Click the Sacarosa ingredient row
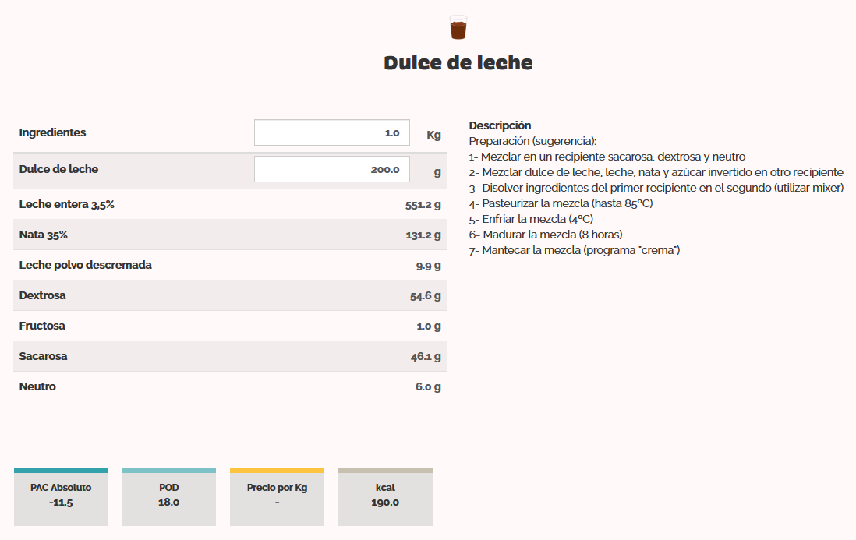 pos(230,357)
